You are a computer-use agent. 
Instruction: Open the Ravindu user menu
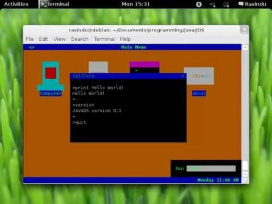point(252,4)
